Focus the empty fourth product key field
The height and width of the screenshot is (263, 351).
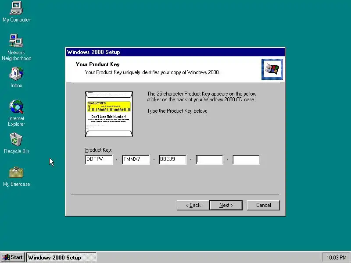click(x=209, y=160)
